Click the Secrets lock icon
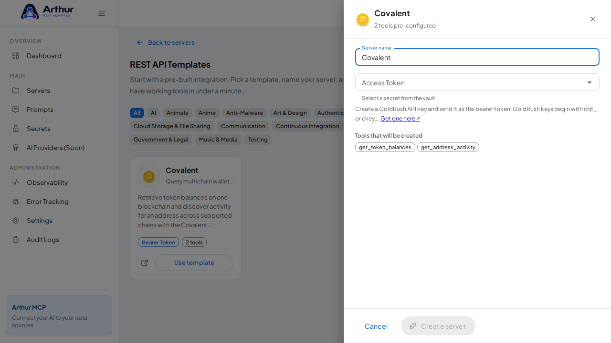611x343 pixels. 16,129
